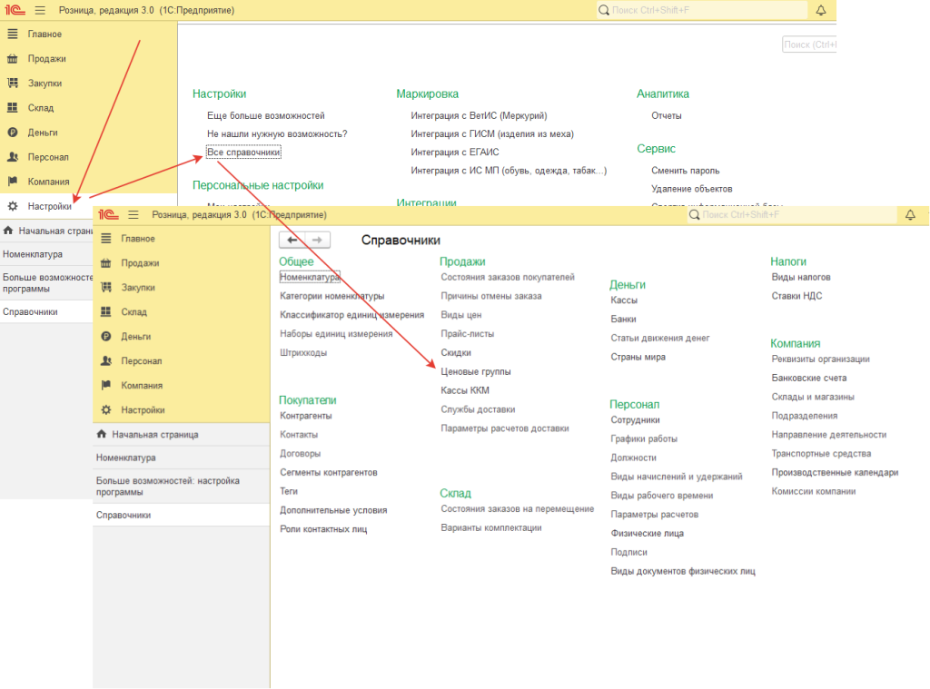Screen dimensions: 930x689
Task: Select the Справочники tab in the rear window
Action: click(x=46, y=312)
